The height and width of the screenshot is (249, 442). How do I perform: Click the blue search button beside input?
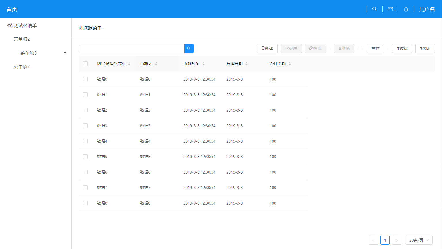(x=189, y=48)
